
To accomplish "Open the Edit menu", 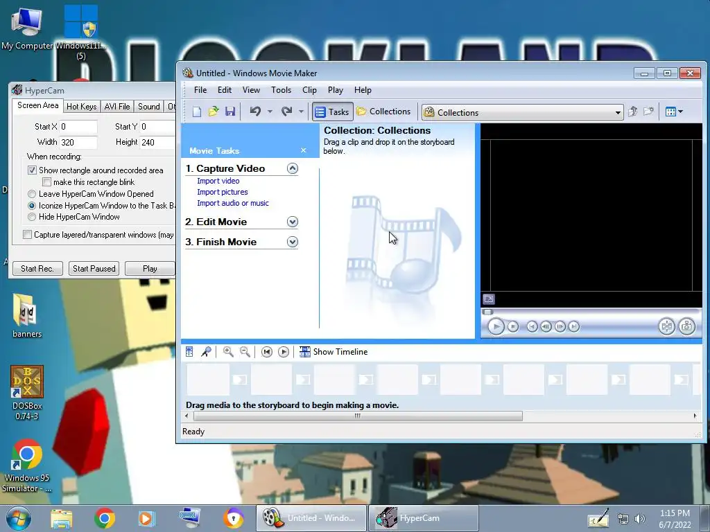I will (x=224, y=90).
